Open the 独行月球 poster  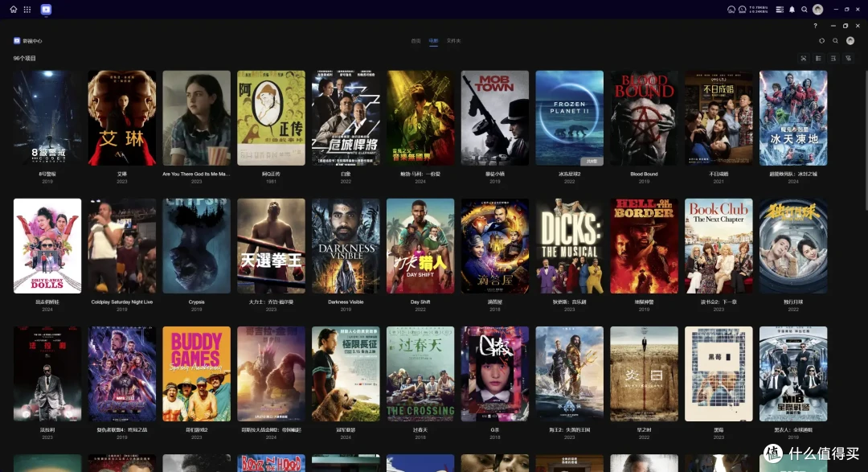coord(793,246)
